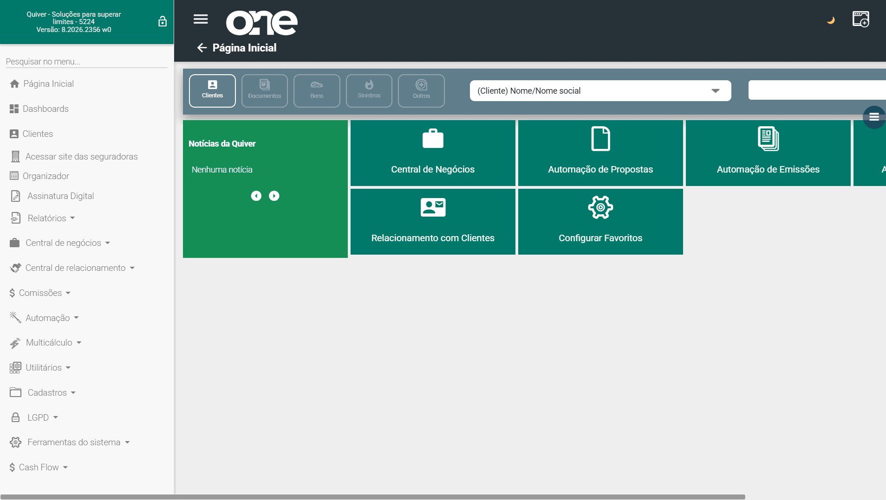Click the calendar icon beside Organizador

14,175
